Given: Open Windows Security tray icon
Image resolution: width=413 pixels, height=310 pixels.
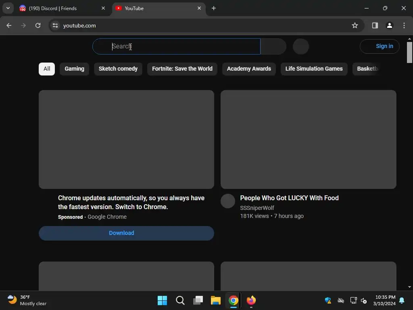Looking at the screenshot, I should point(328,300).
